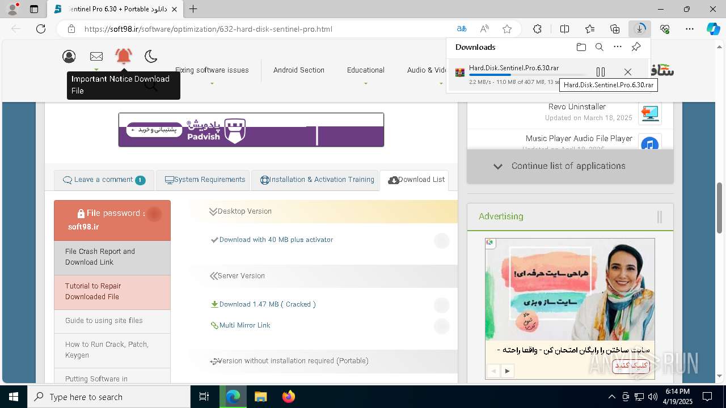Toggle dark mode moon icon
726x408 pixels.
[x=151, y=56]
